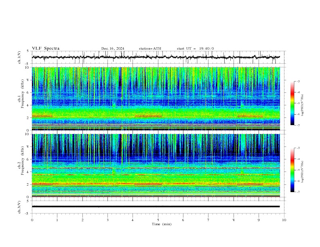Screen dimensions: 320x247
Task: Click the "start UT = 19:40:0" text
Action: pos(195,48)
